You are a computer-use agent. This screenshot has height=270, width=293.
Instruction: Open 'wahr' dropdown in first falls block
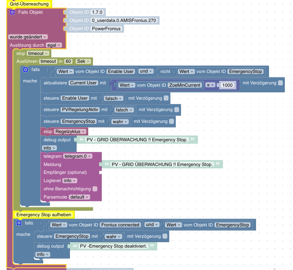[120, 122]
